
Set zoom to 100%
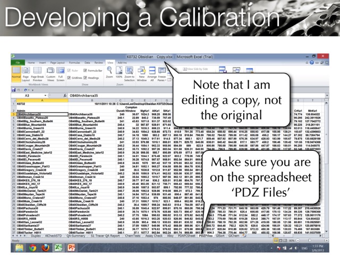pyautogui.click(x=120, y=75)
